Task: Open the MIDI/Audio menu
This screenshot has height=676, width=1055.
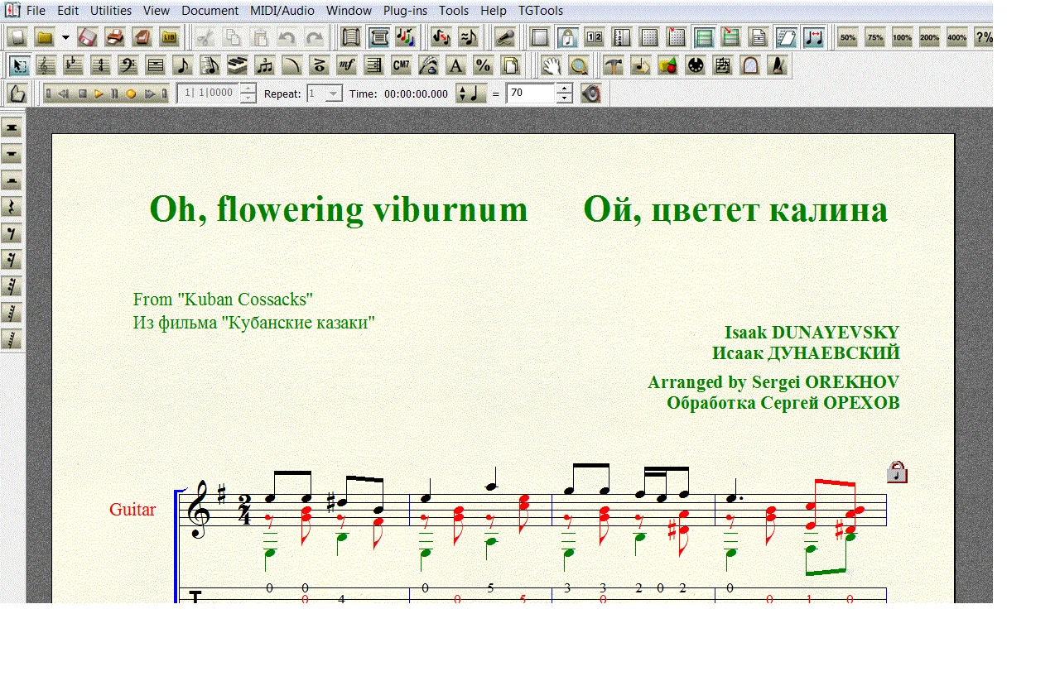Action: 282,11
